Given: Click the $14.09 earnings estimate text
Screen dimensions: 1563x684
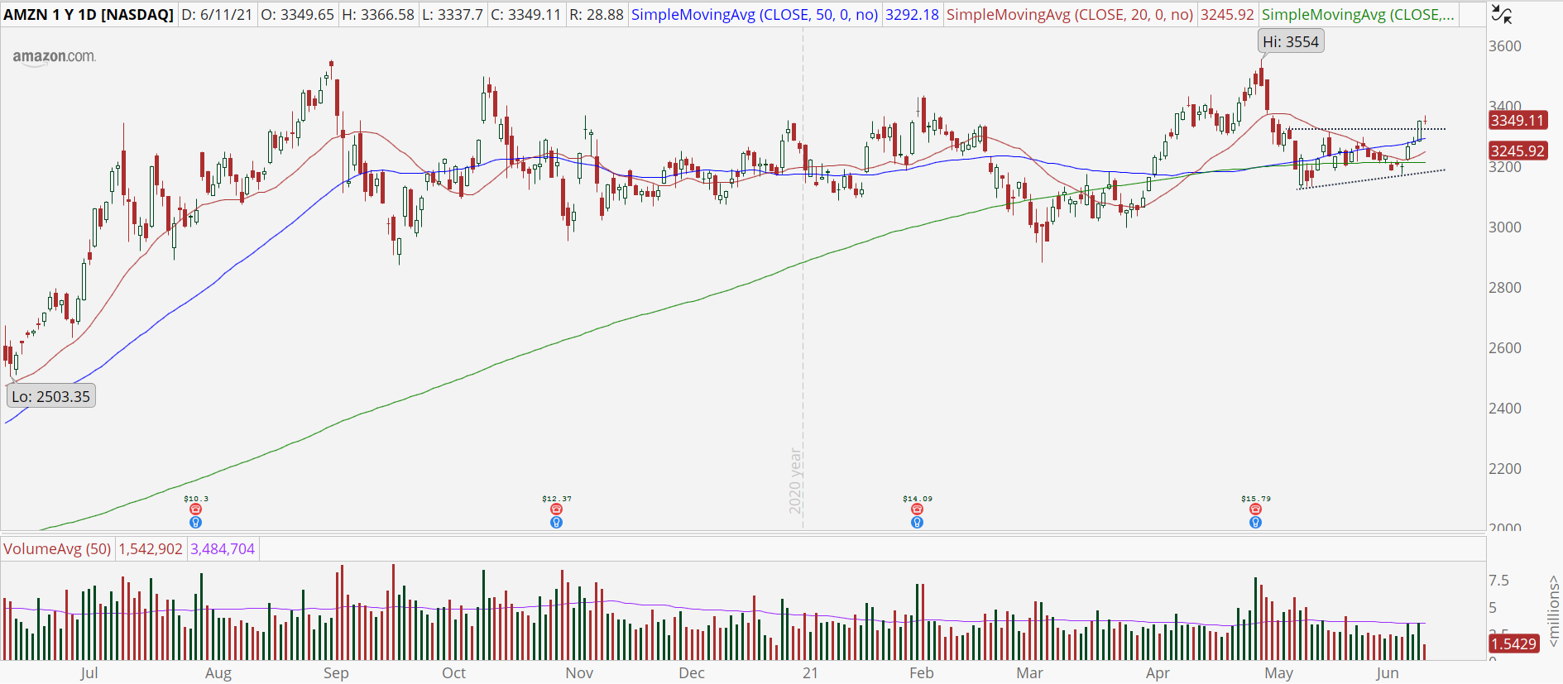Looking at the screenshot, I should click(918, 499).
